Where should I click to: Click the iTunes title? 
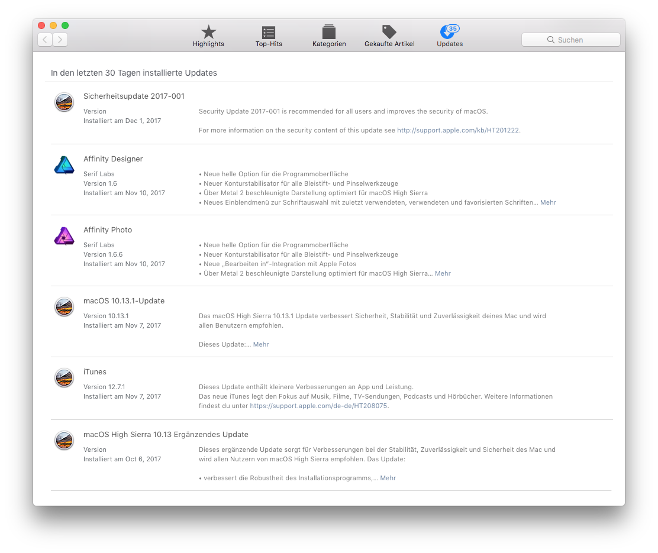[x=95, y=372]
